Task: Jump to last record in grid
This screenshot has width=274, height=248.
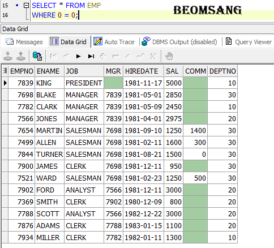Action: [91, 56]
